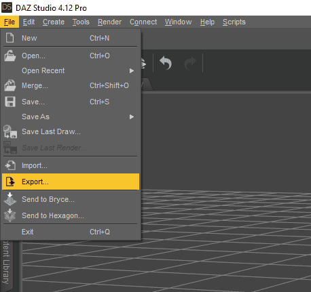Screen dimensions: 311x292
Task: Select Save As menu entry
Action: (x=71, y=117)
